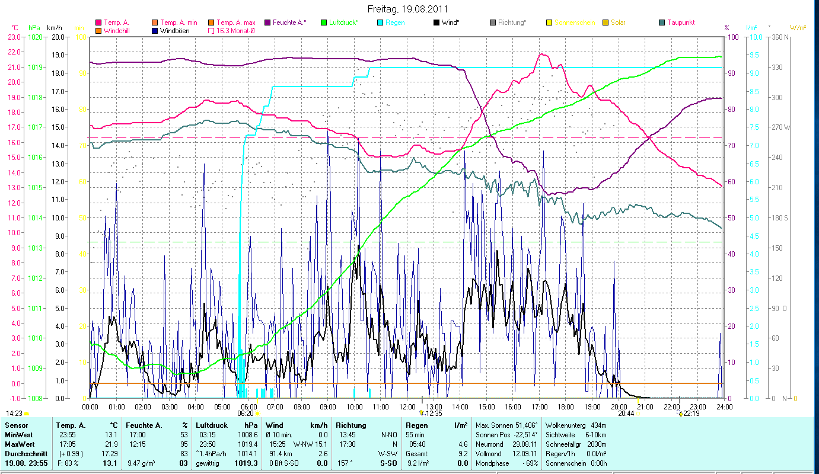Click the black Wind legend square
This screenshot has width=819, height=474.
436,23
